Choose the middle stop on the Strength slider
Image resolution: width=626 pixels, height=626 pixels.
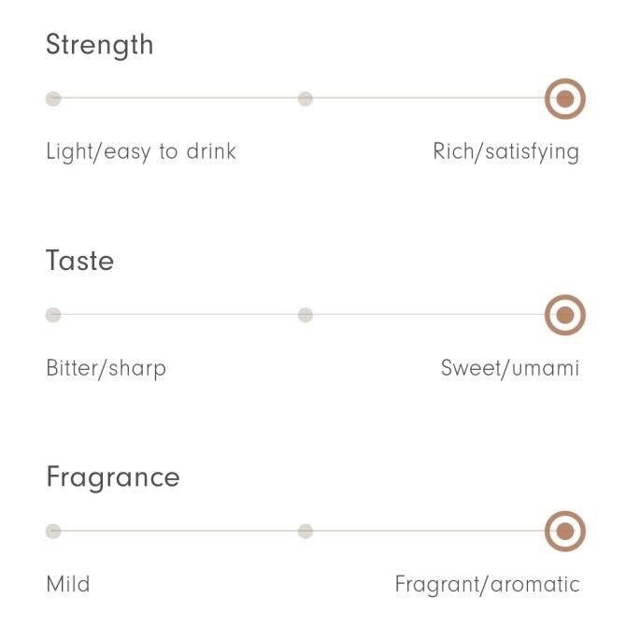pyautogui.click(x=305, y=98)
